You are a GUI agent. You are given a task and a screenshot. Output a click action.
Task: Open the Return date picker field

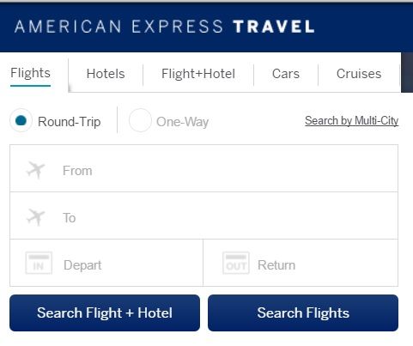(x=301, y=263)
